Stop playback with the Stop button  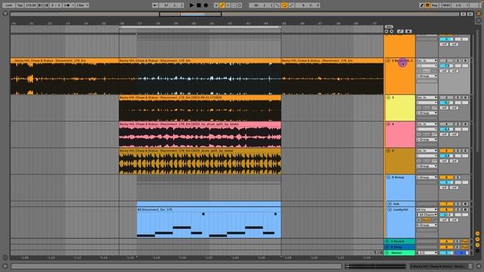(x=199, y=5)
